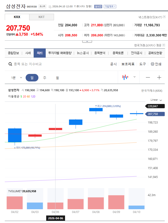This screenshot has width=168, height=223.
Task: Open the 한국거래소(KRX) 제공 help icon
Action: tap(164, 45)
